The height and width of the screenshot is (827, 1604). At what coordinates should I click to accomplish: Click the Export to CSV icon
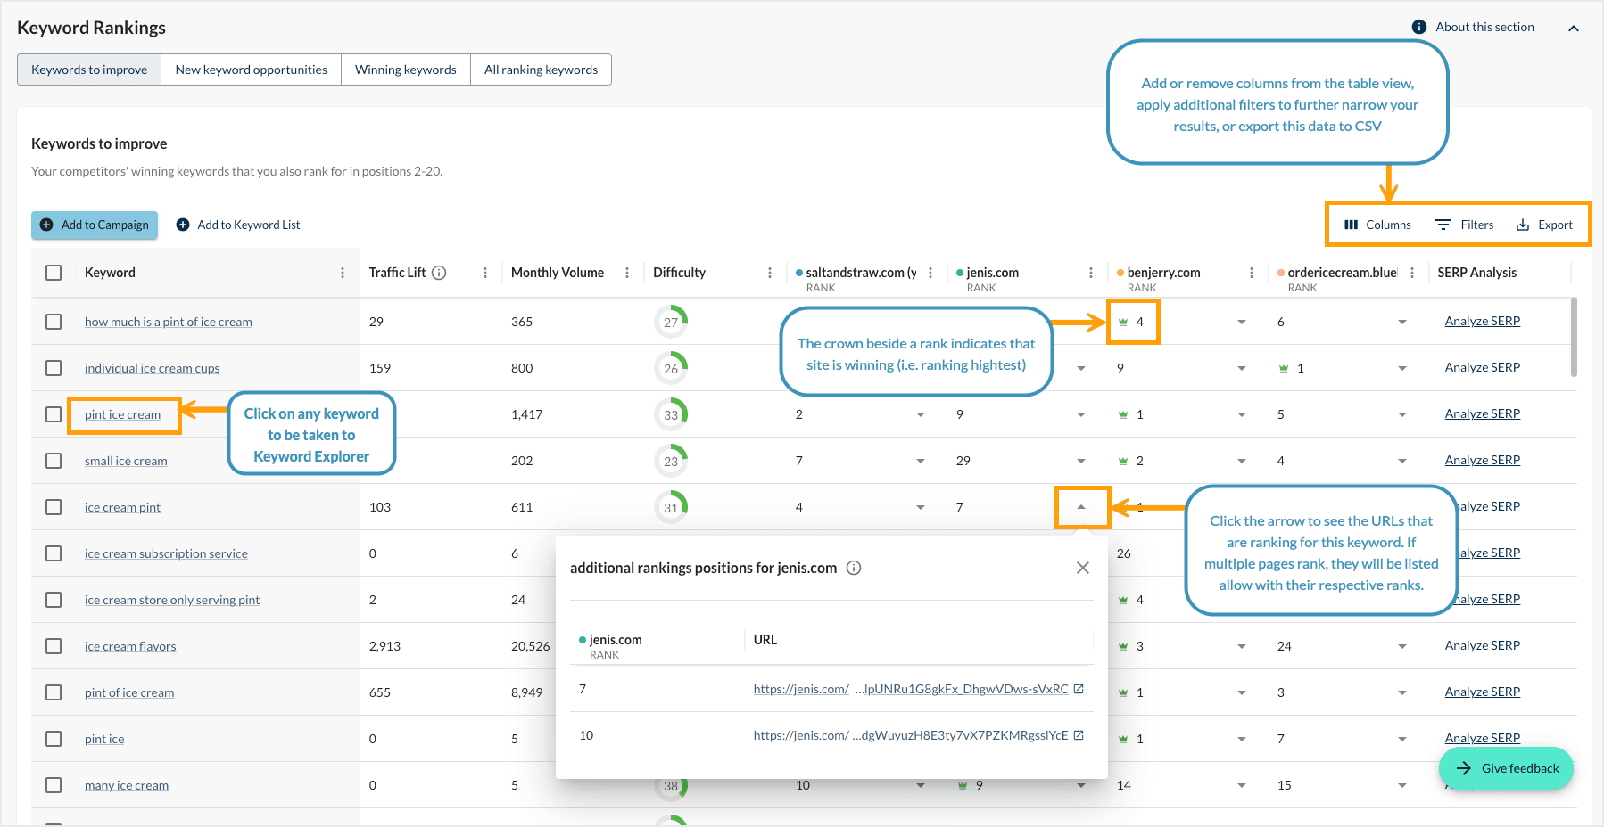1522,225
